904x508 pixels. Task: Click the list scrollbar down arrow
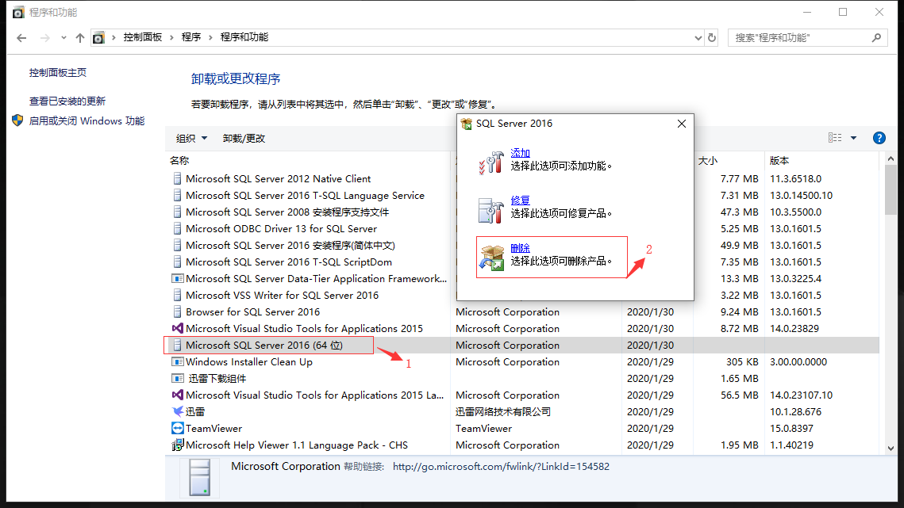click(891, 448)
